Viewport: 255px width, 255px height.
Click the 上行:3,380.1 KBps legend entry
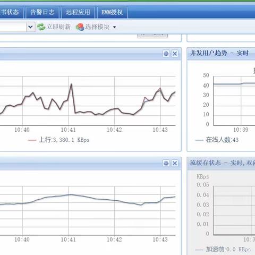point(59,140)
